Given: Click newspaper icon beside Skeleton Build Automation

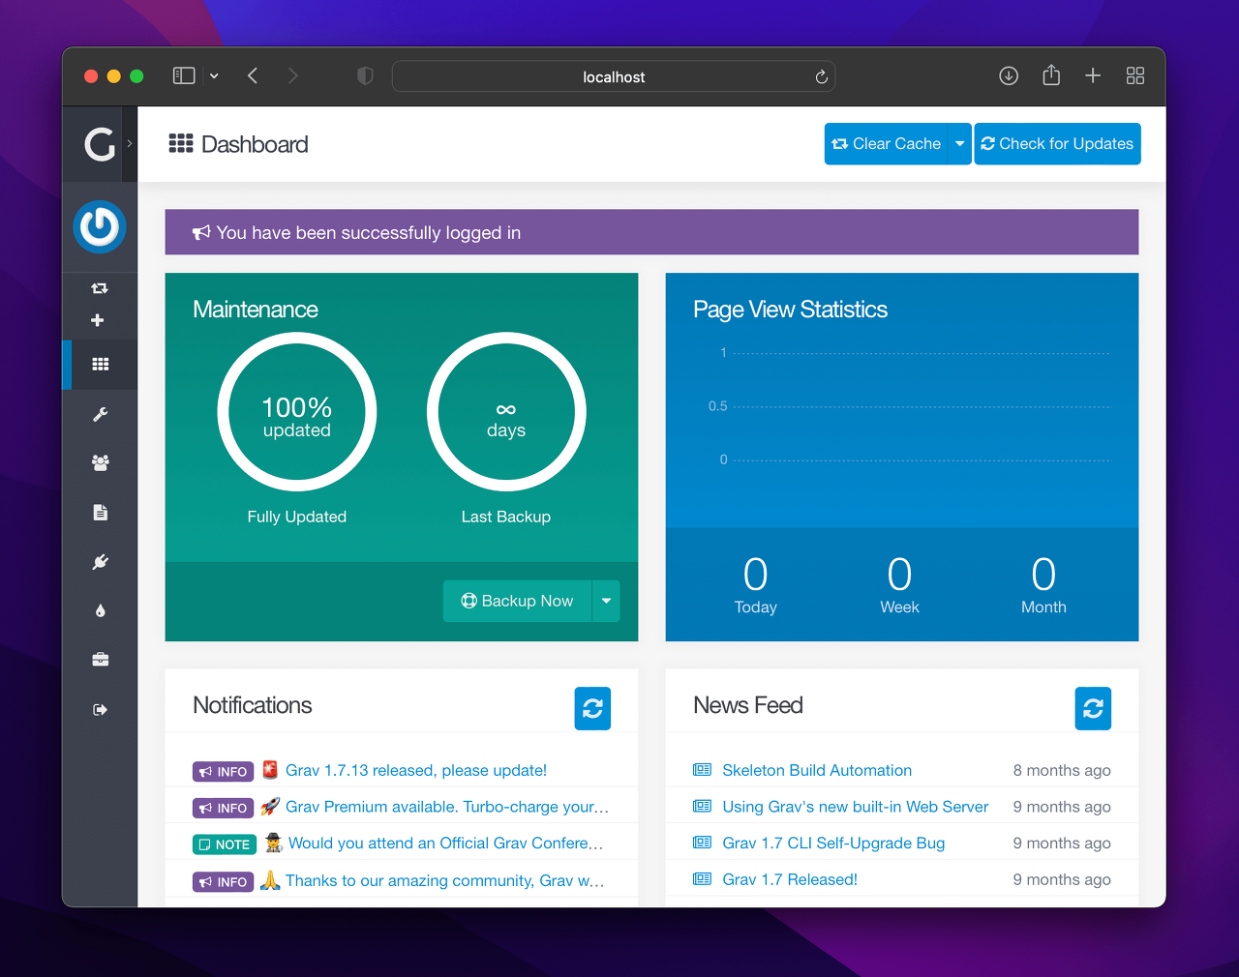Looking at the screenshot, I should (x=702, y=770).
